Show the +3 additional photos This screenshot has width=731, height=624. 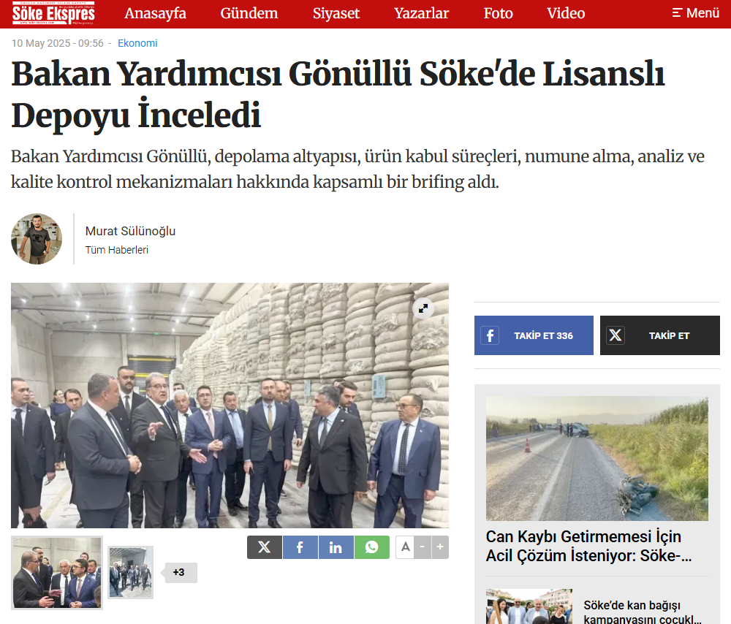[x=179, y=572]
